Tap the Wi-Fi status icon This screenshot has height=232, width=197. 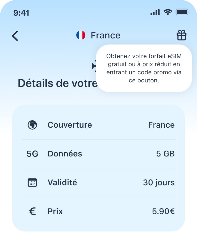tap(167, 12)
